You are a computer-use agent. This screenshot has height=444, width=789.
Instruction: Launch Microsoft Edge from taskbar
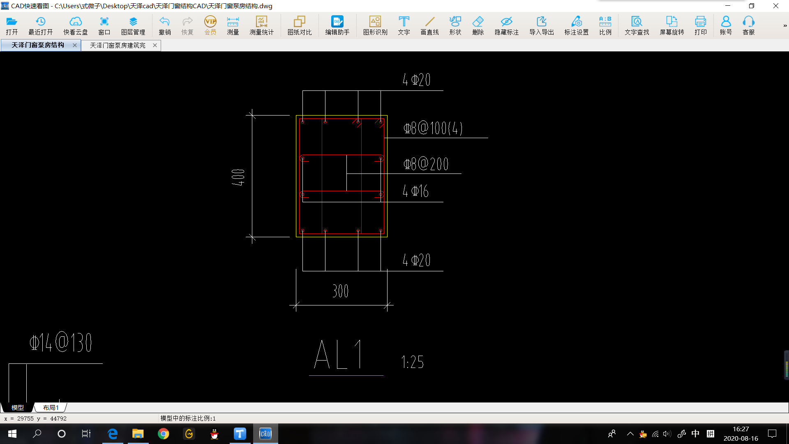coord(113,434)
